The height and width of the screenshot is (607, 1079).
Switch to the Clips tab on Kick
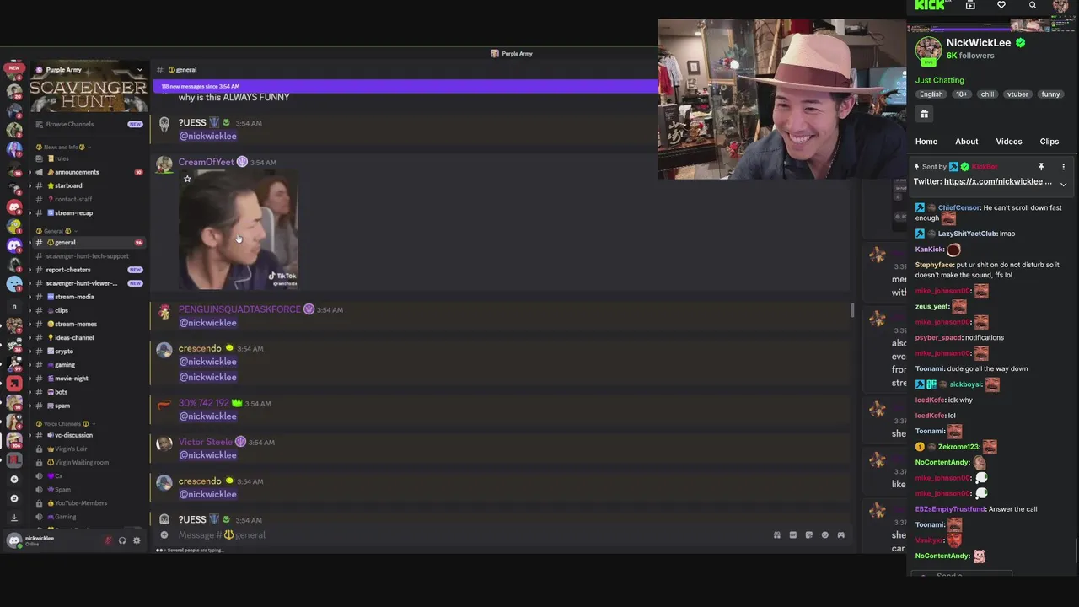coord(1049,142)
